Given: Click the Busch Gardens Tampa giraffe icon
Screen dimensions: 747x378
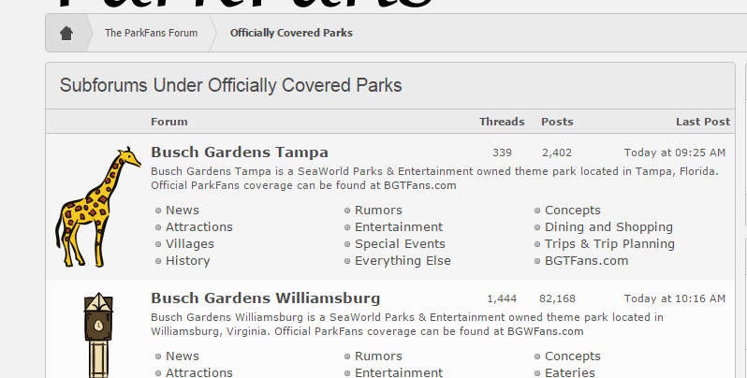Looking at the screenshot, I should pos(96,207).
